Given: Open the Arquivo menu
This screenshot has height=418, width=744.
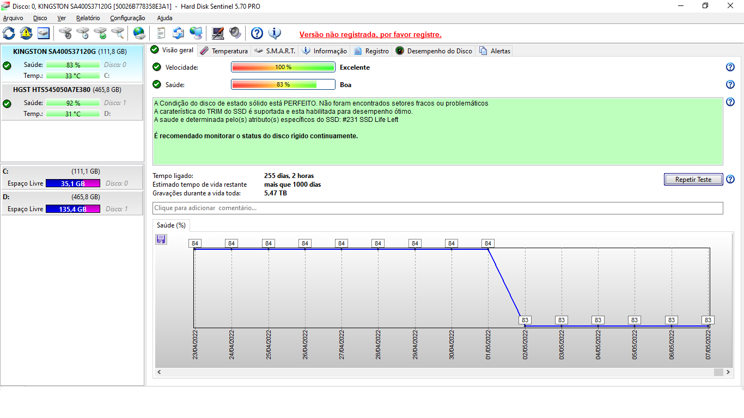Looking at the screenshot, I should coord(13,18).
